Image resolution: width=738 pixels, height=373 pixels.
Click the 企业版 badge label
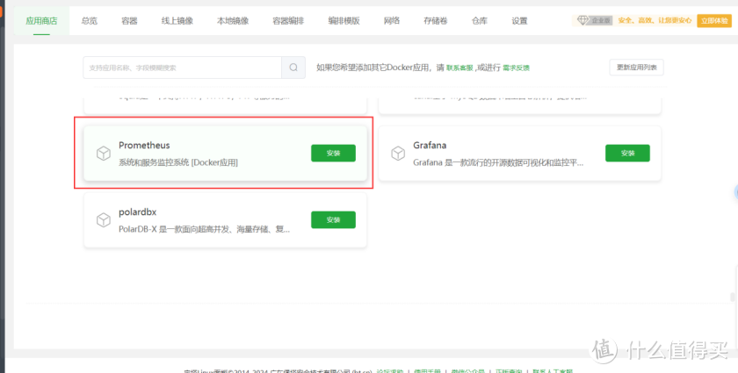point(601,21)
